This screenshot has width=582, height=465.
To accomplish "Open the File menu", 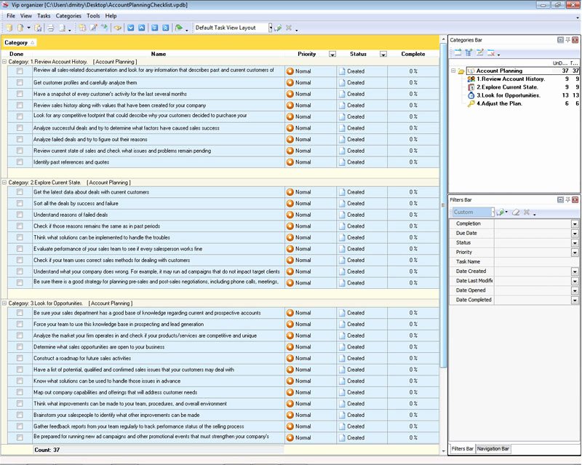I will coord(11,15).
